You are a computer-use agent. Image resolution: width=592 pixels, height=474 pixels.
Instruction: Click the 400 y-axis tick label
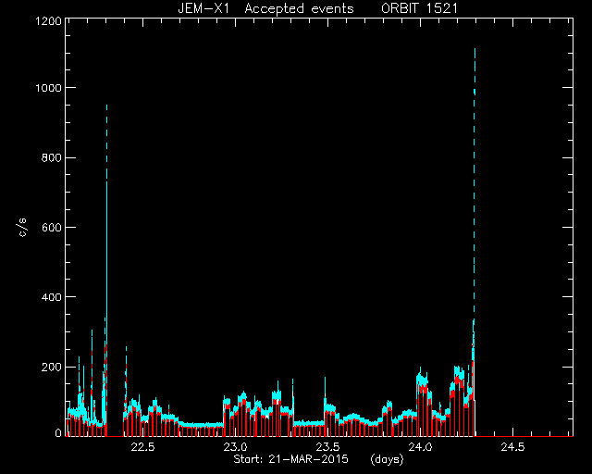[51, 297]
